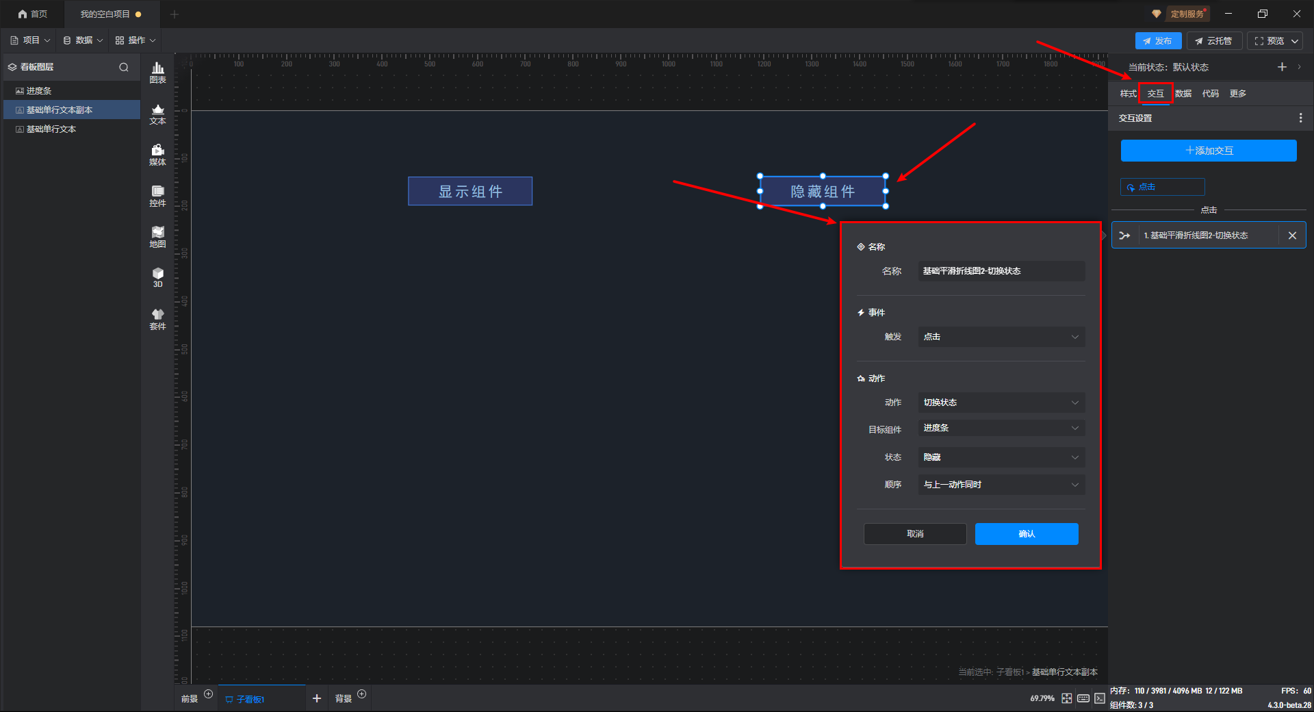Open the 顺序 order dropdown

tap(1001, 485)
